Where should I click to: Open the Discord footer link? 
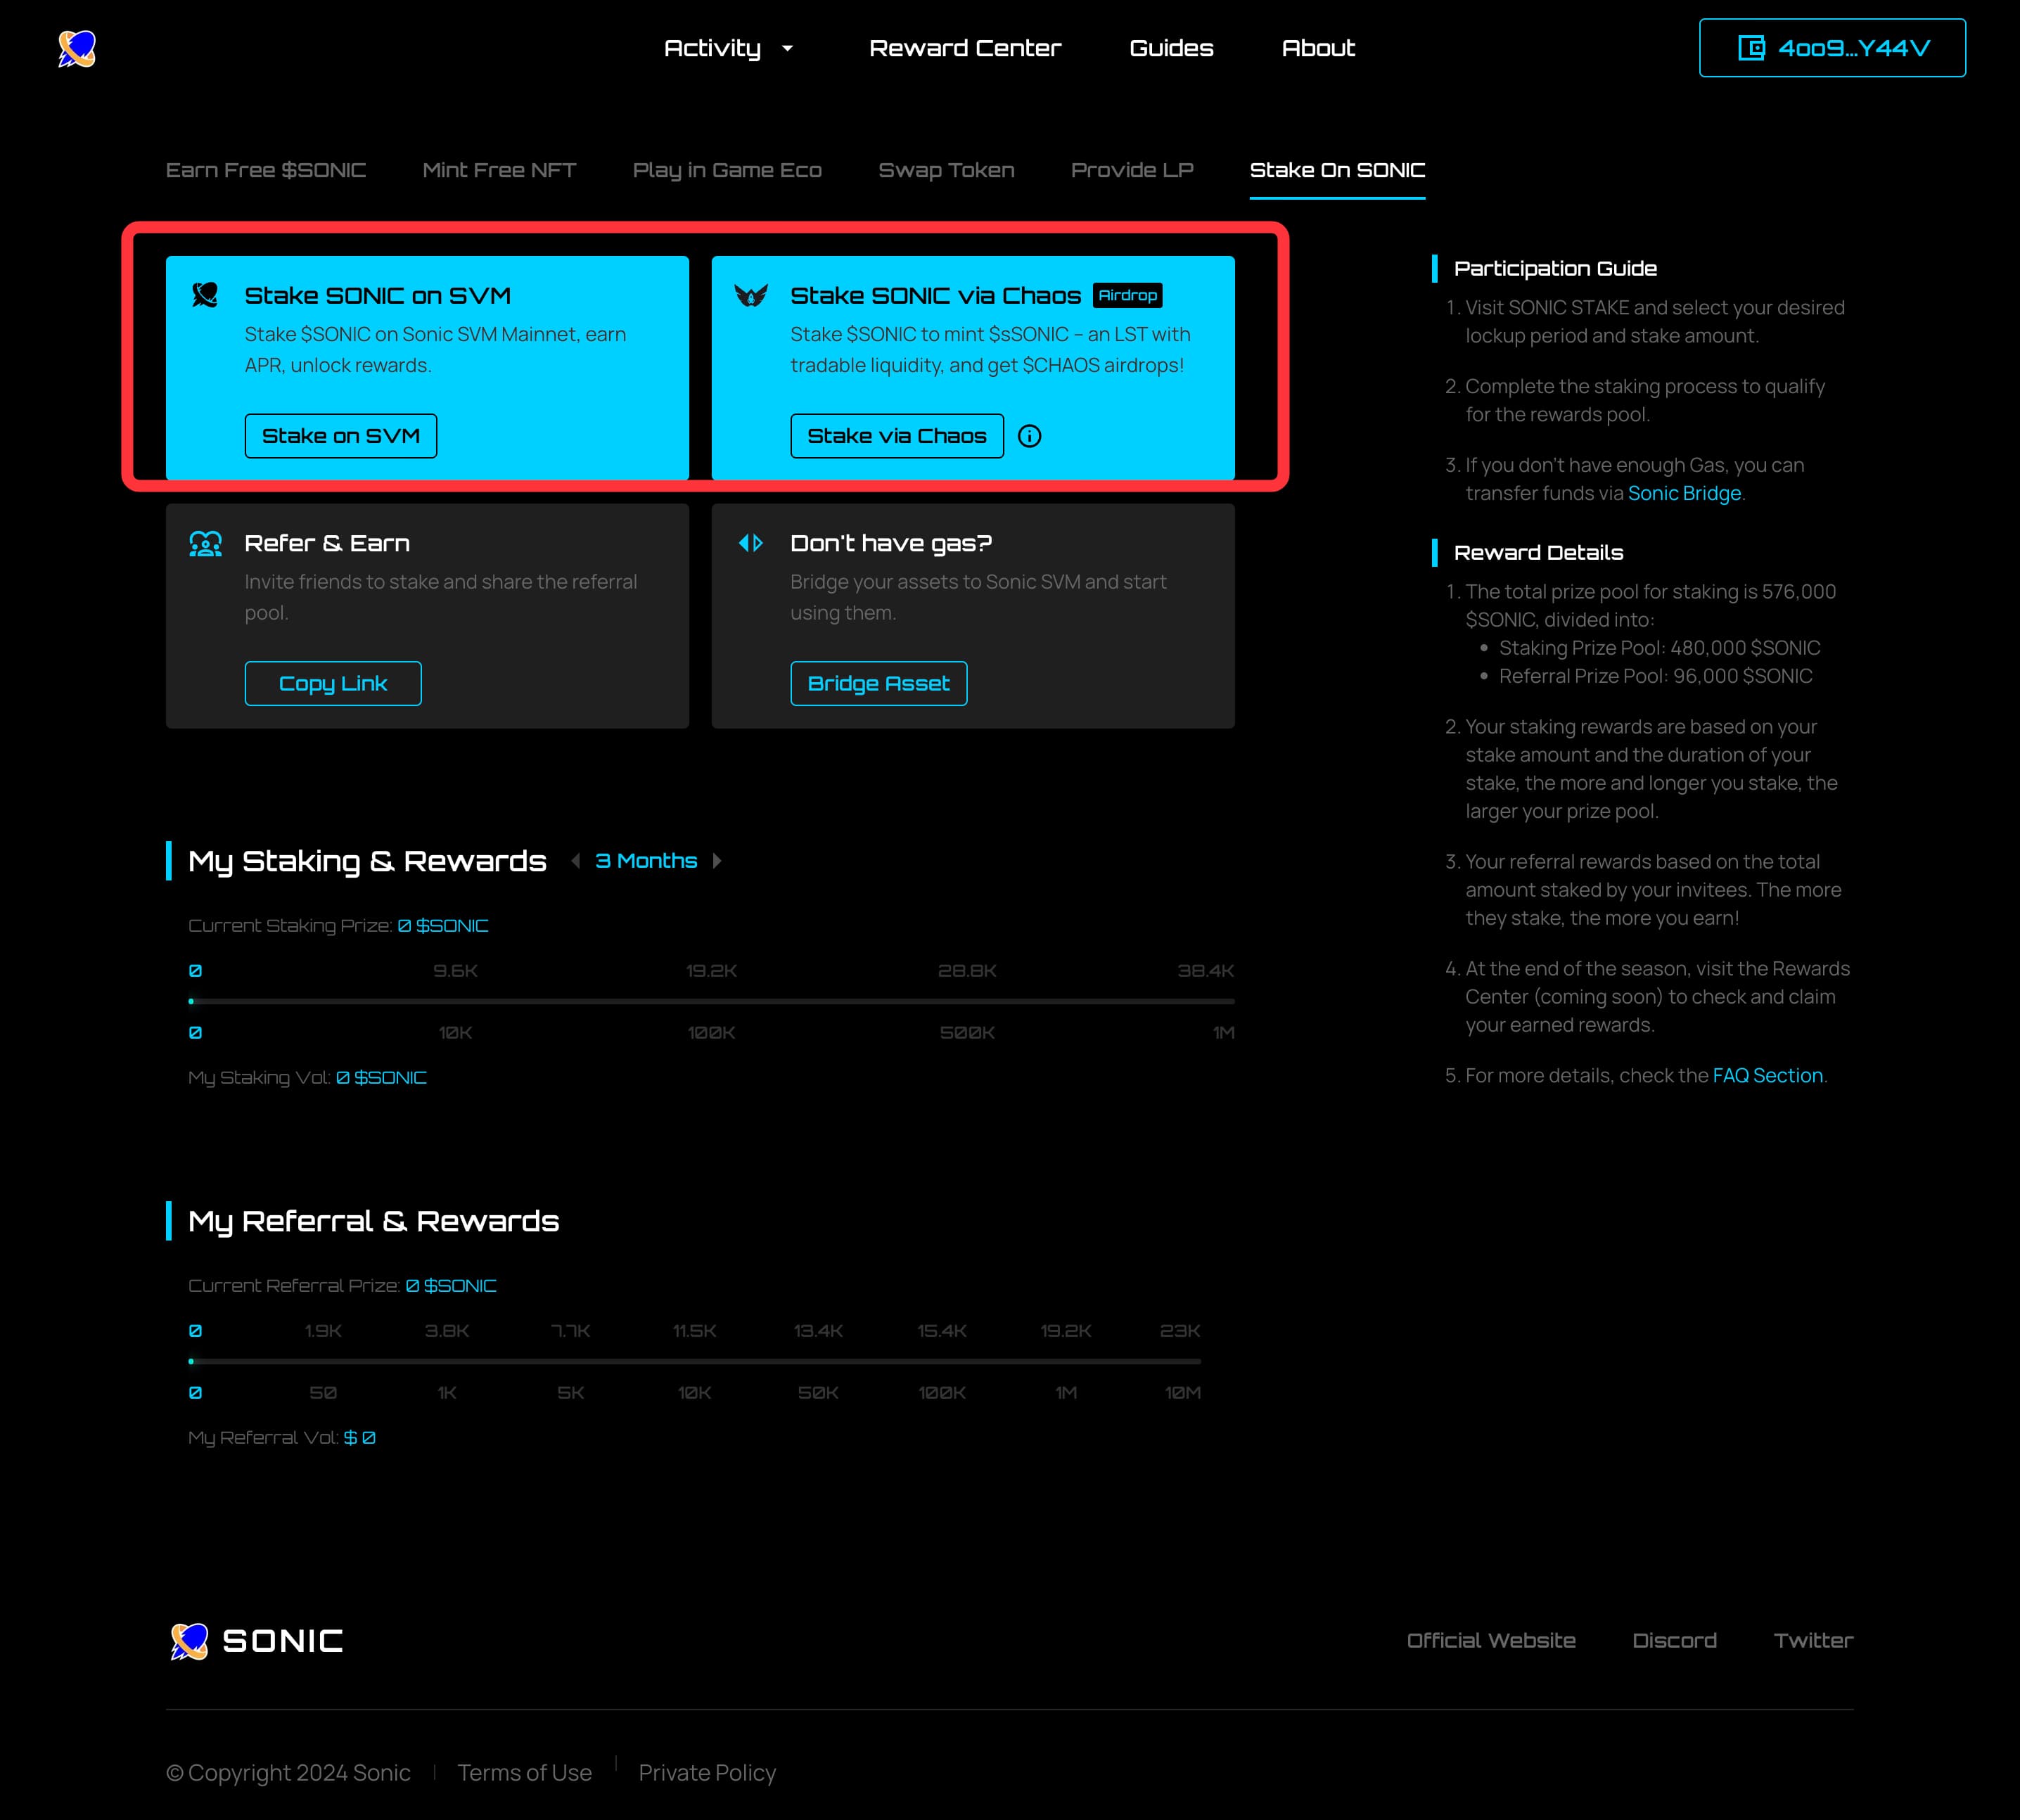[1674, 1641]
